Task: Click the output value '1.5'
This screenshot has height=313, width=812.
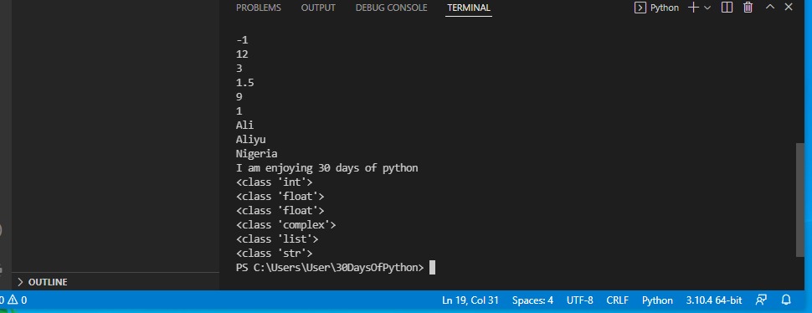Action: click(x=245, y=83)
